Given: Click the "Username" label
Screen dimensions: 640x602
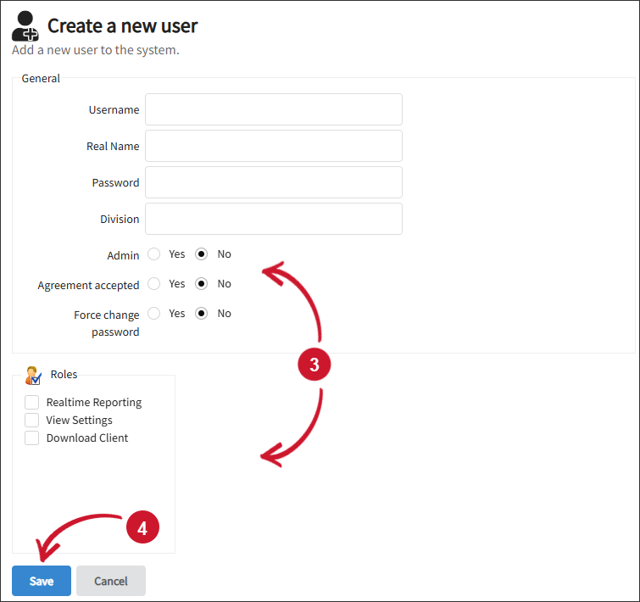Looking at the screenshot, I should click(114, 109).
